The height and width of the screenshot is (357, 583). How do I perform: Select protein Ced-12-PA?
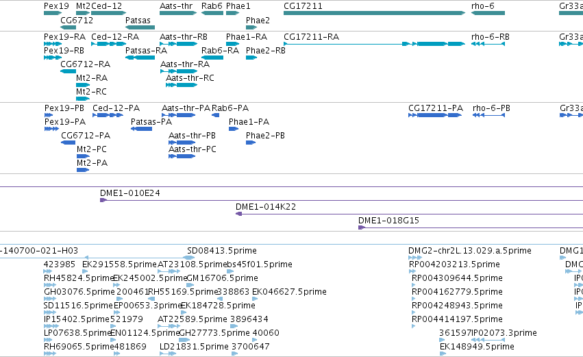[x=116, y=108]
